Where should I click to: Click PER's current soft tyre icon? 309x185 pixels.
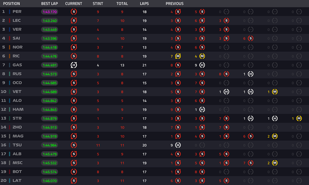coord(74,12)
